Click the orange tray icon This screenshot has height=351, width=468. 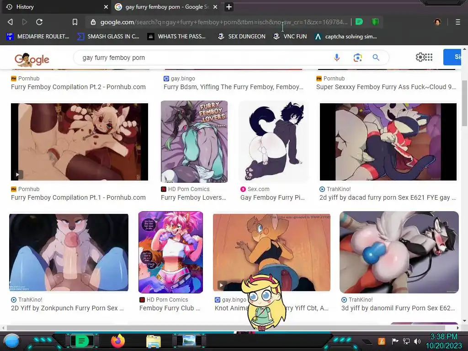click(x=382, y=341)
